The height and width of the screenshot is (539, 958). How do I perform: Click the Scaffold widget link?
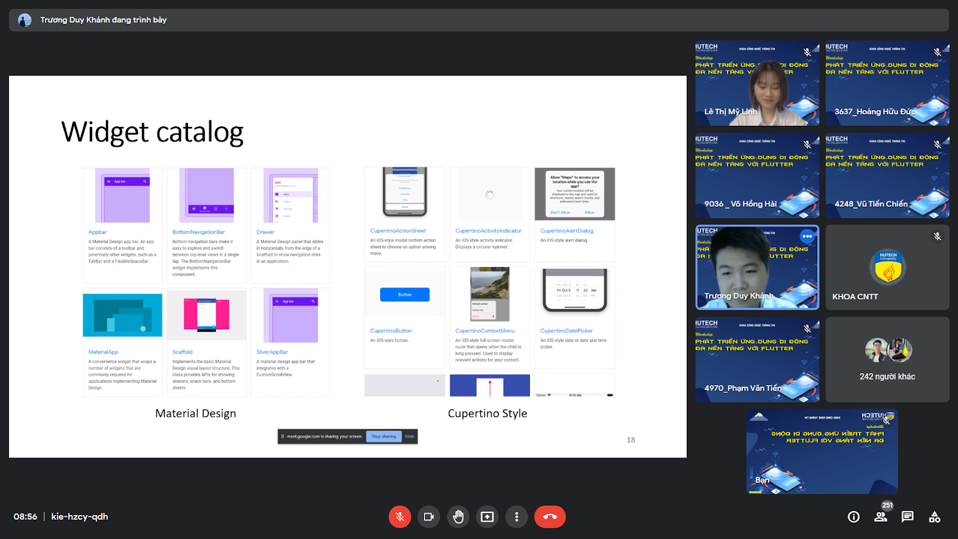(183, 352)
